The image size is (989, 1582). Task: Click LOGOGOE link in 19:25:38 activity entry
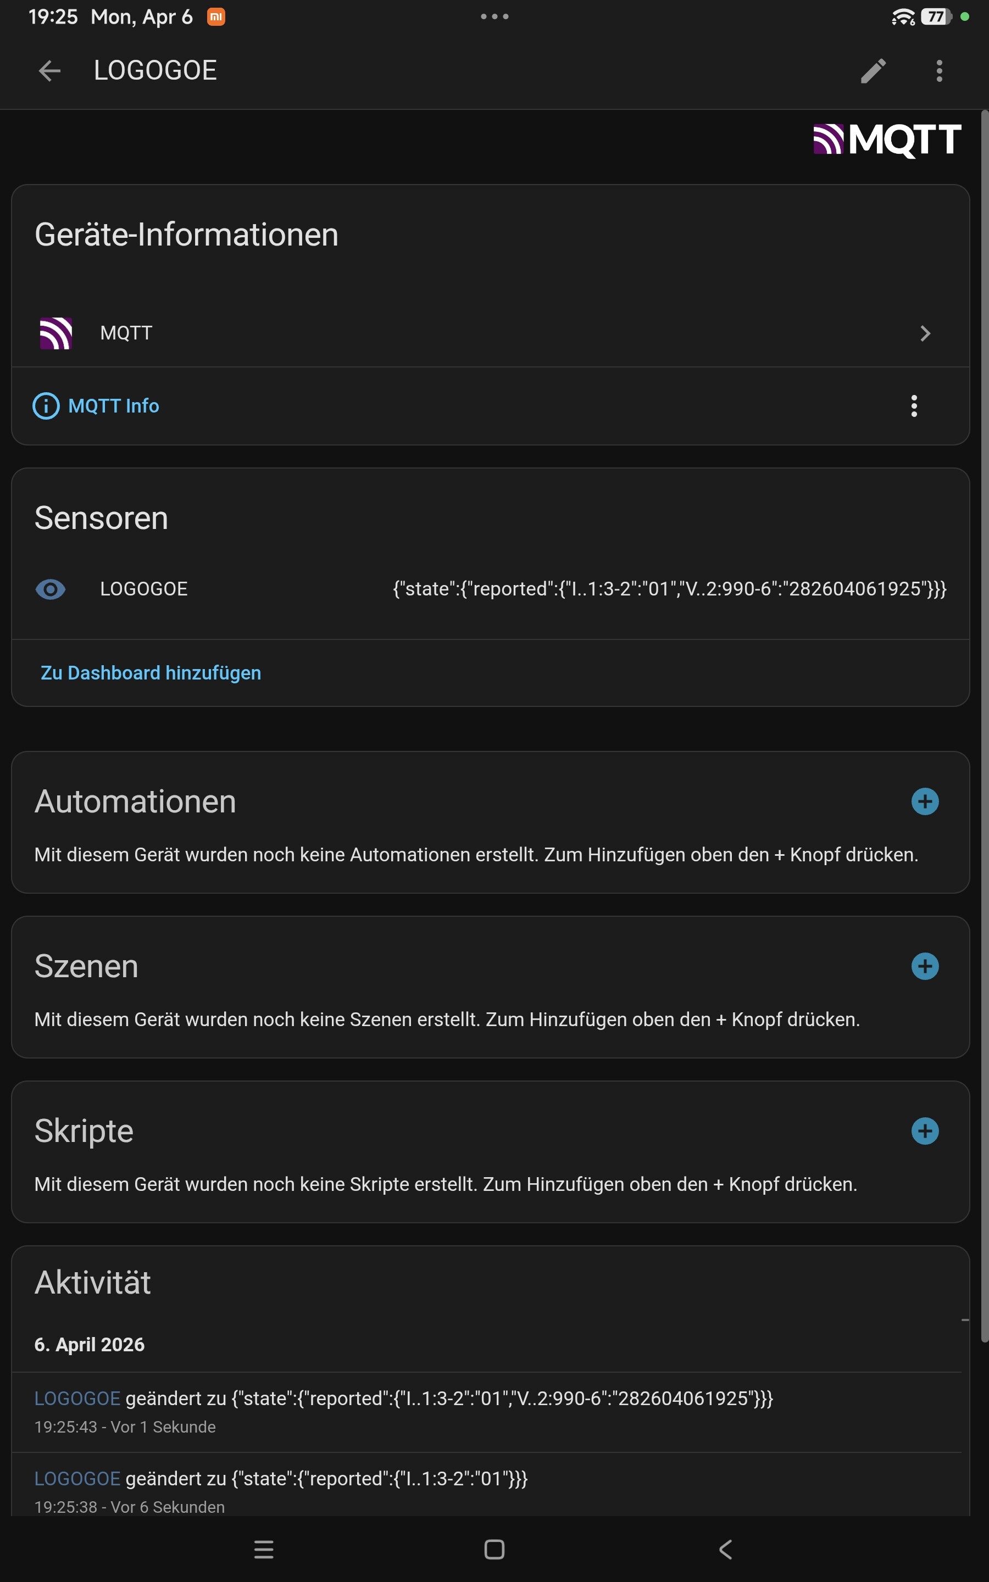coord(77,1479)
